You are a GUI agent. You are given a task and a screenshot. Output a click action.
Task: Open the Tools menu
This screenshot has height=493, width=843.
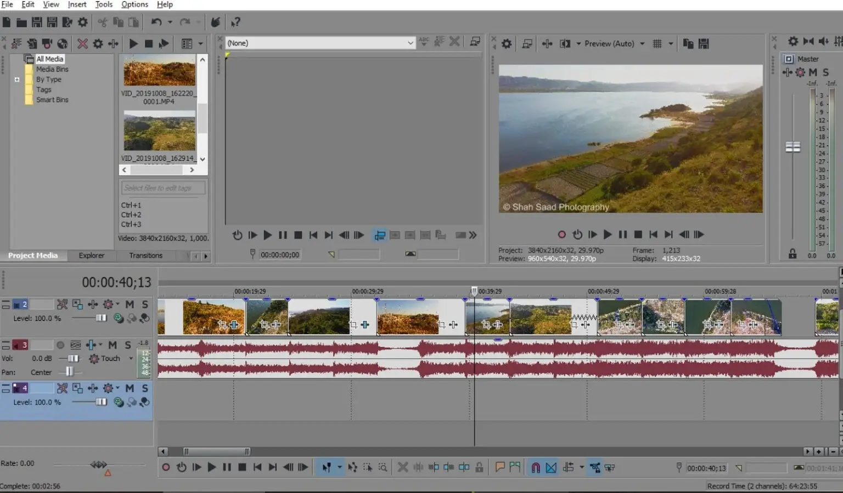[x=104, y=4]
